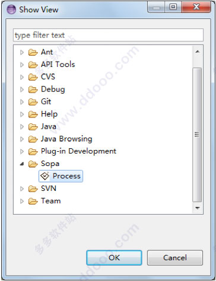The width and height of the screenshot is (216, 281).
Task: Expand the Plug-in Development category
Action: click(22, 152)
